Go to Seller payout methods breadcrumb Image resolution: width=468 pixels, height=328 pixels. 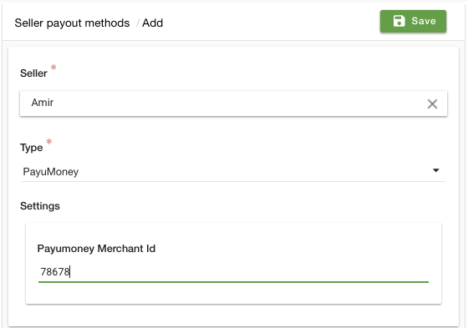(72, 23)
